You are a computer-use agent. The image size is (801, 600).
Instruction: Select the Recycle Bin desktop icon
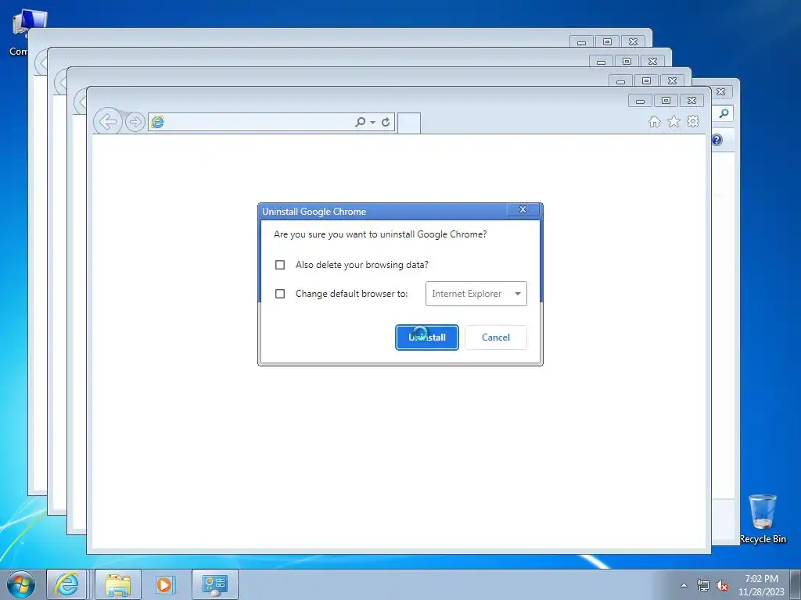click(x=763, y=519)
